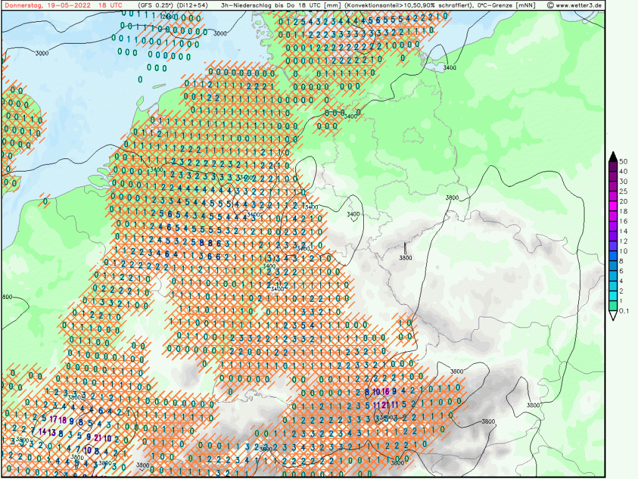The width and height of the screenshot is (638, 479).
Task: Click the www.wetter3.de copyright link
Action: [x=574, y=5]
